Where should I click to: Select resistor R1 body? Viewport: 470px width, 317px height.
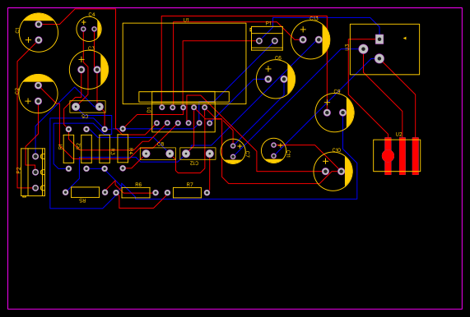tap(68, 149)
